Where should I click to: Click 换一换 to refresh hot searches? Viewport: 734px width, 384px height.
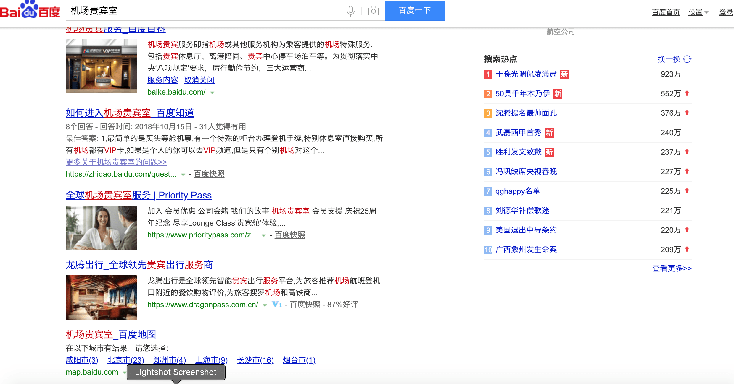[669, 59]
